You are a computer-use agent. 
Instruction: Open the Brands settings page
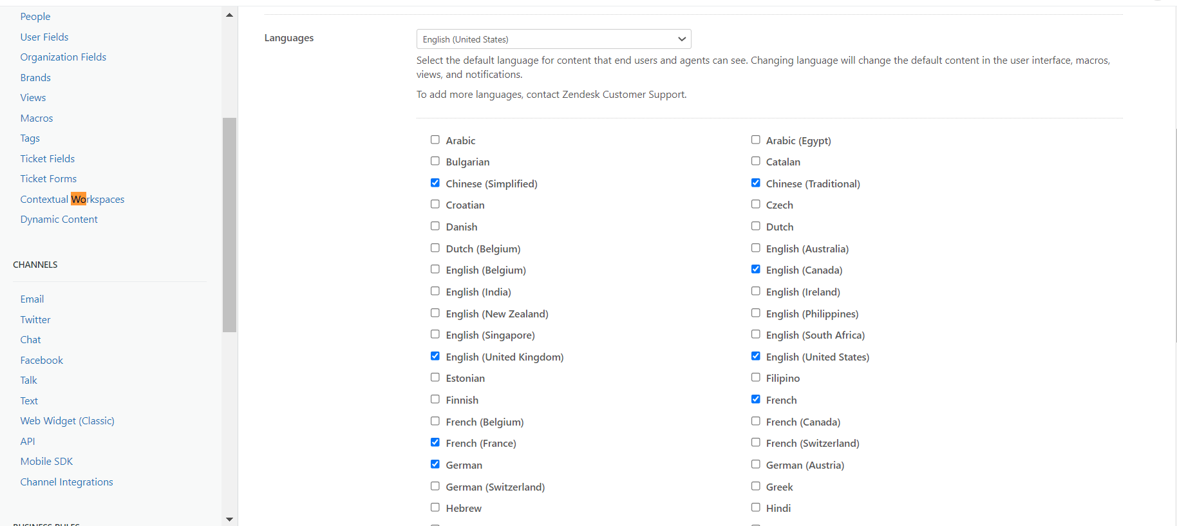point(35,78)
